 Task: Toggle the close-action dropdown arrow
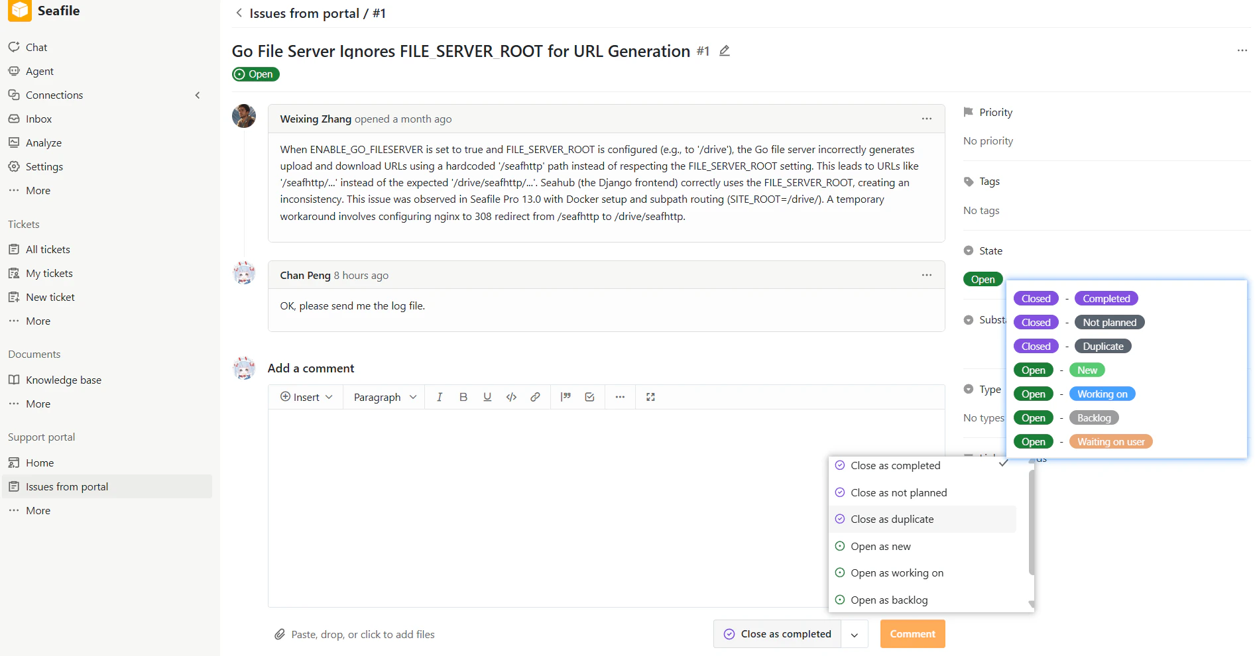(855, 634)
